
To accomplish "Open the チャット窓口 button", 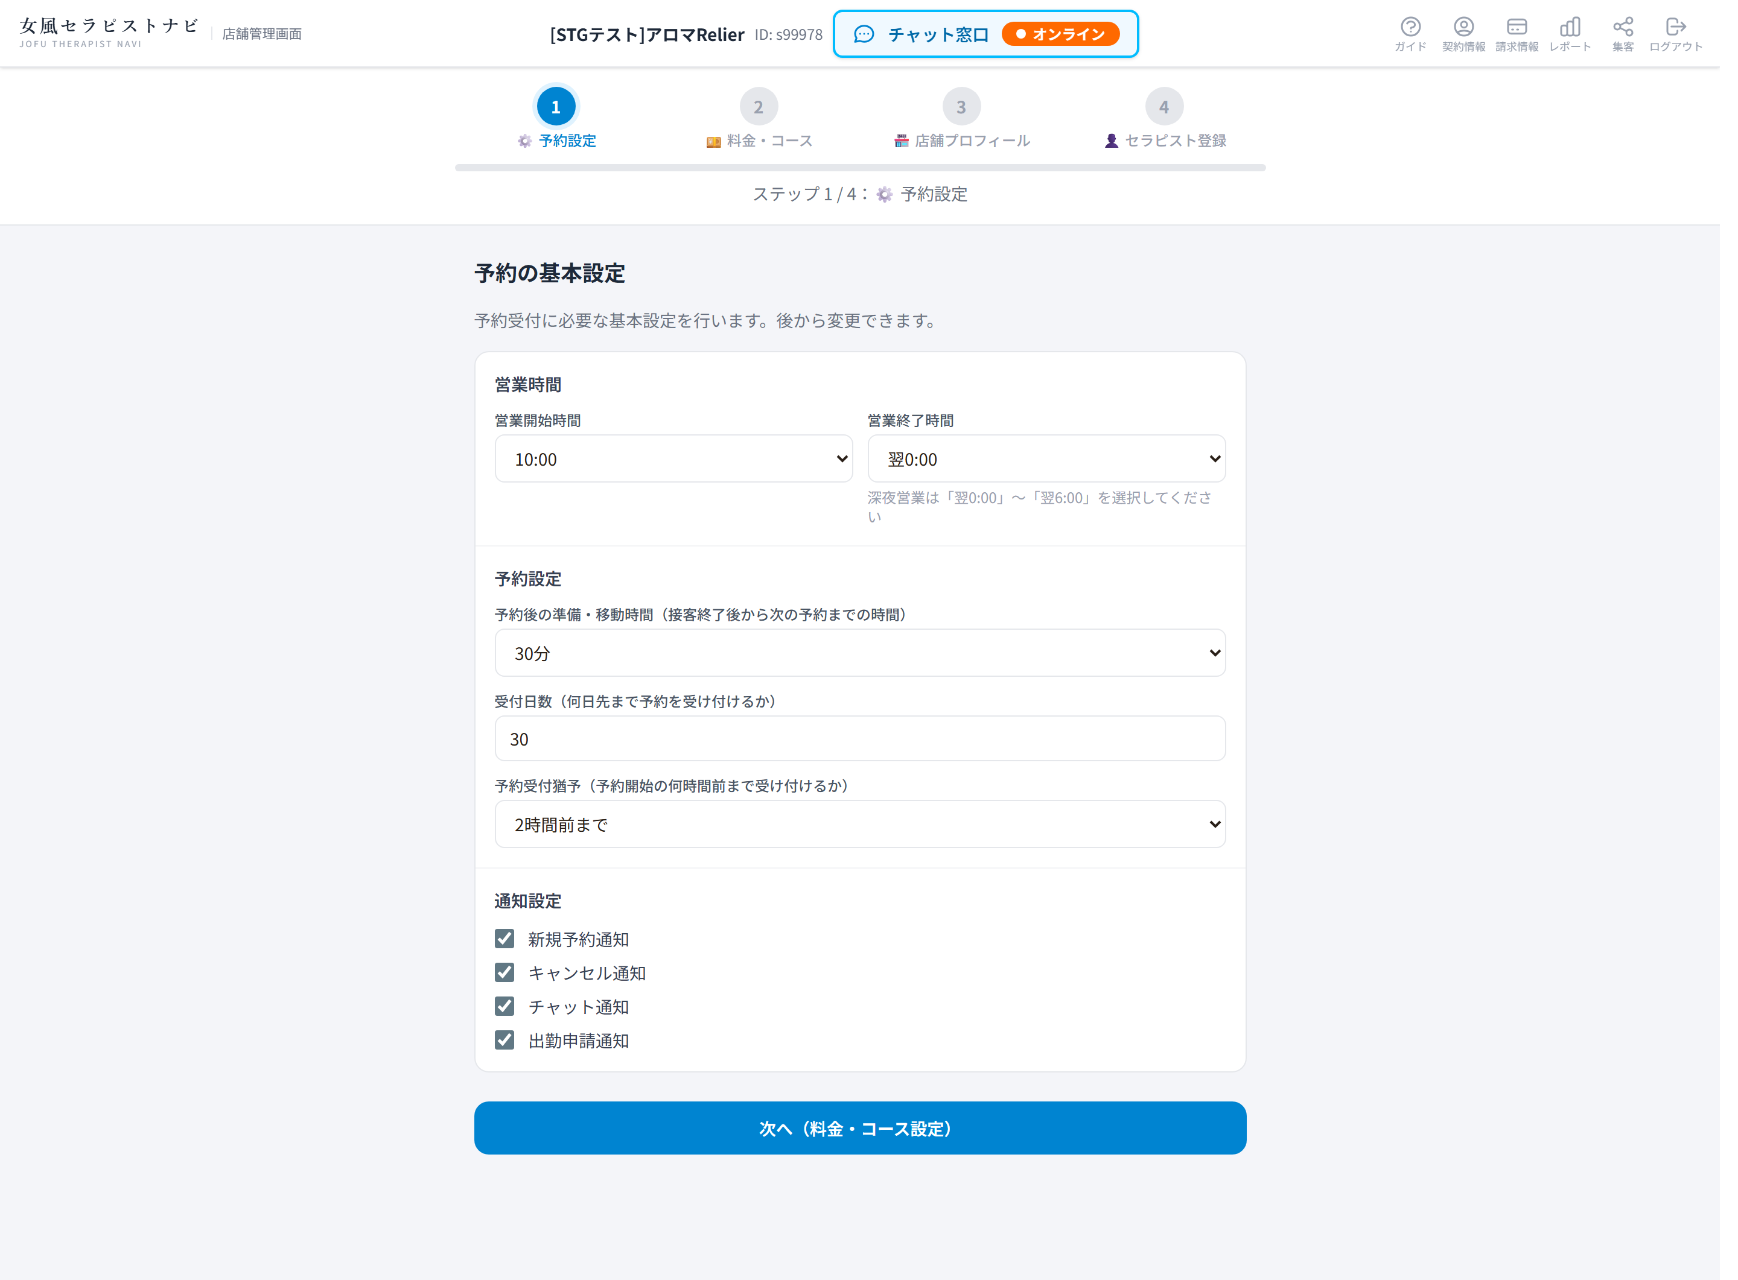I will (985, 34).
